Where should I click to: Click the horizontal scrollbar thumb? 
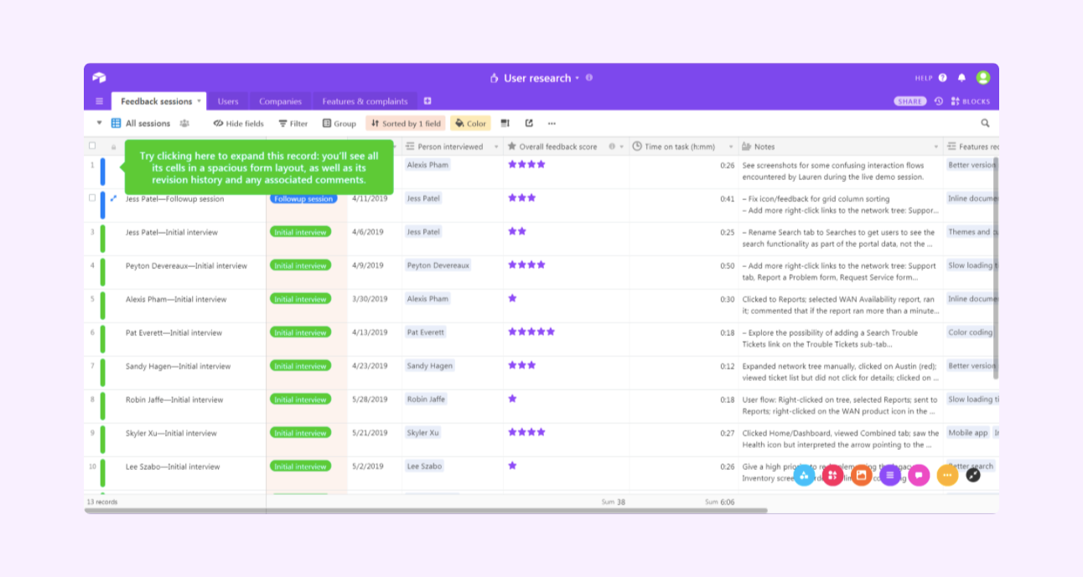point(427,510)
